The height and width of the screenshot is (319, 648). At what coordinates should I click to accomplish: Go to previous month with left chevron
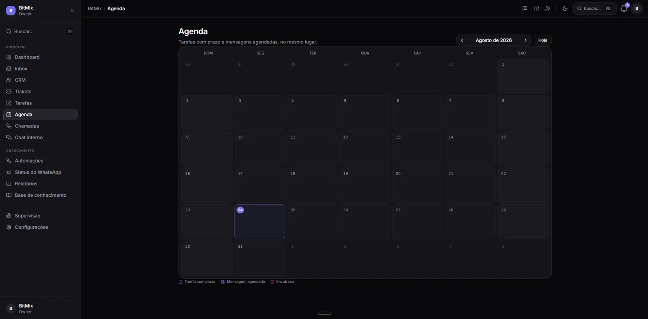tap(462, 40)
